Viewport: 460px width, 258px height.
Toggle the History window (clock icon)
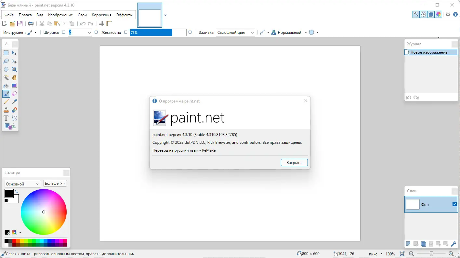(424, 14)
